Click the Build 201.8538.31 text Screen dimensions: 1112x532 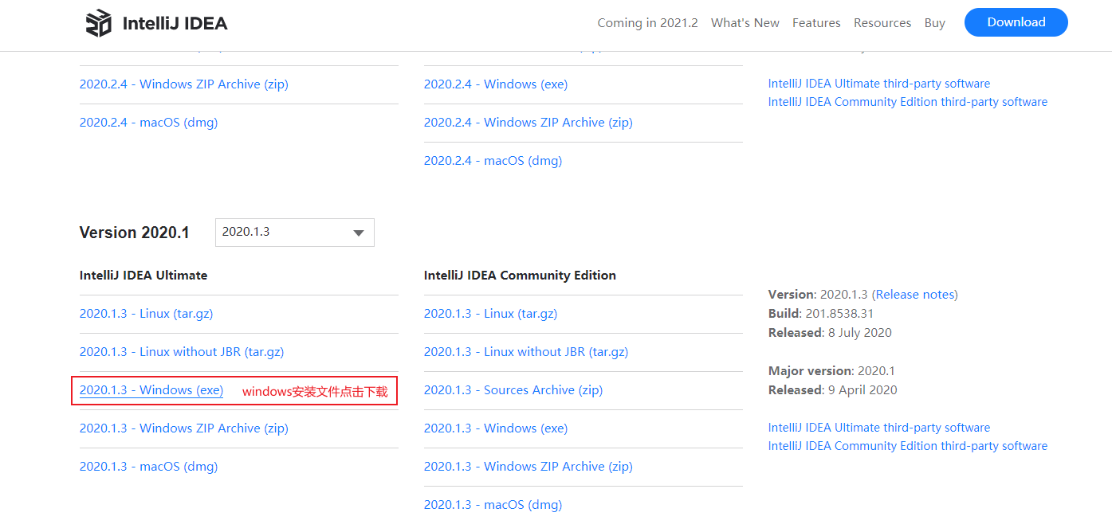click(x=821, y=314)
